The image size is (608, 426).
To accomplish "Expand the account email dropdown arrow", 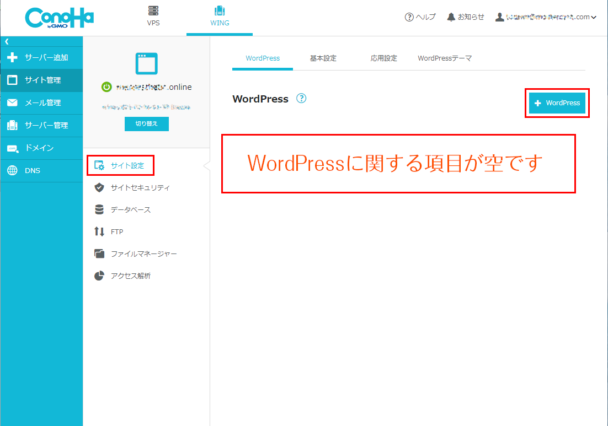I will [x=594, y=18].
